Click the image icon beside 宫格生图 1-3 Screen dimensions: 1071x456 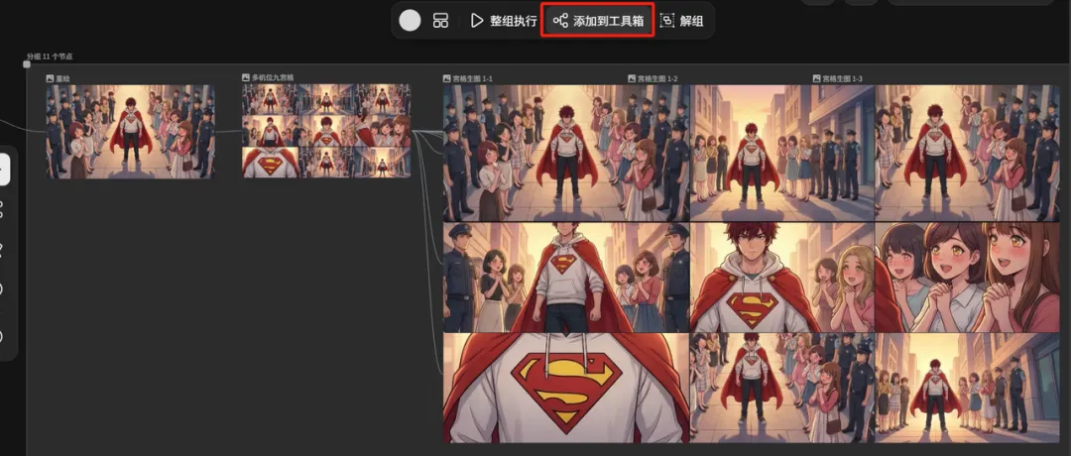817,79
